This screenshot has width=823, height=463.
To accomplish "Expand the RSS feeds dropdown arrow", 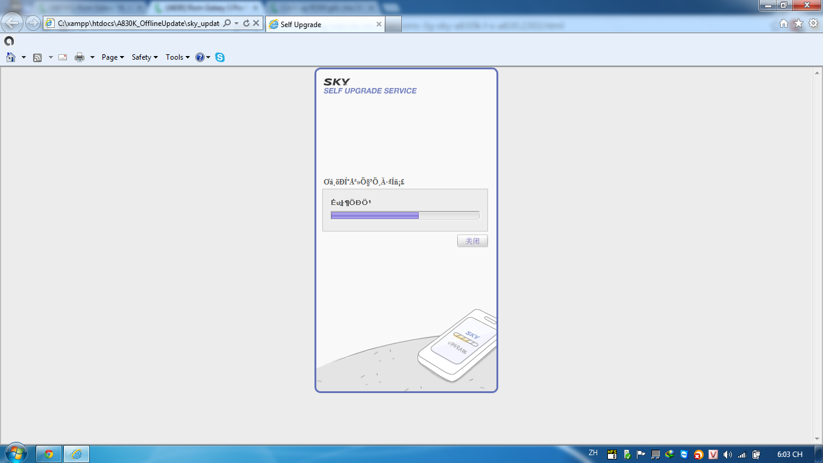I will point(51,57).
